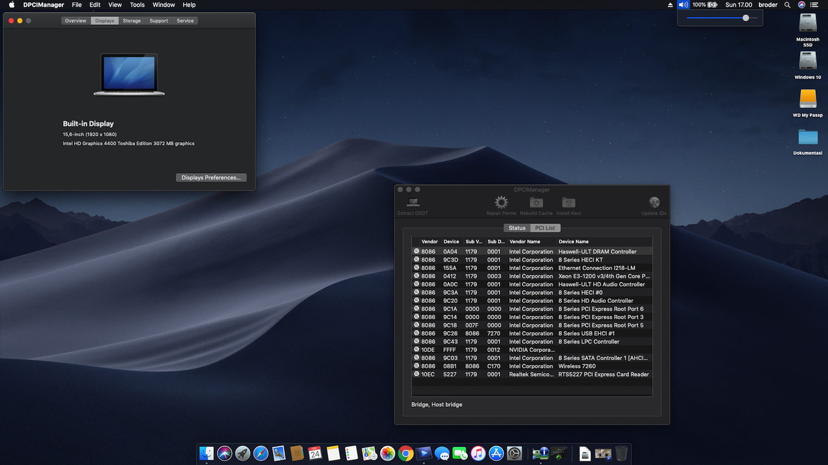828x465 pixels.
Task: Switch to the Service tab
Action: [185, 21]
